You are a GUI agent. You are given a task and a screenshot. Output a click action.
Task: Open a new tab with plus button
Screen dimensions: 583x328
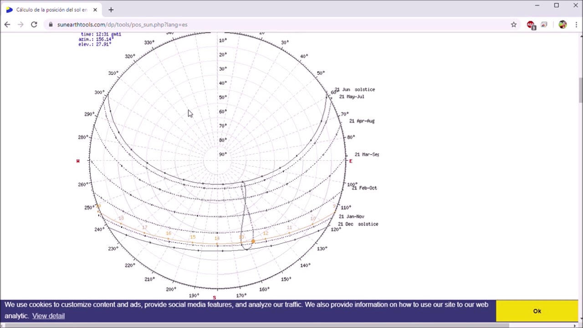point(111,10)
